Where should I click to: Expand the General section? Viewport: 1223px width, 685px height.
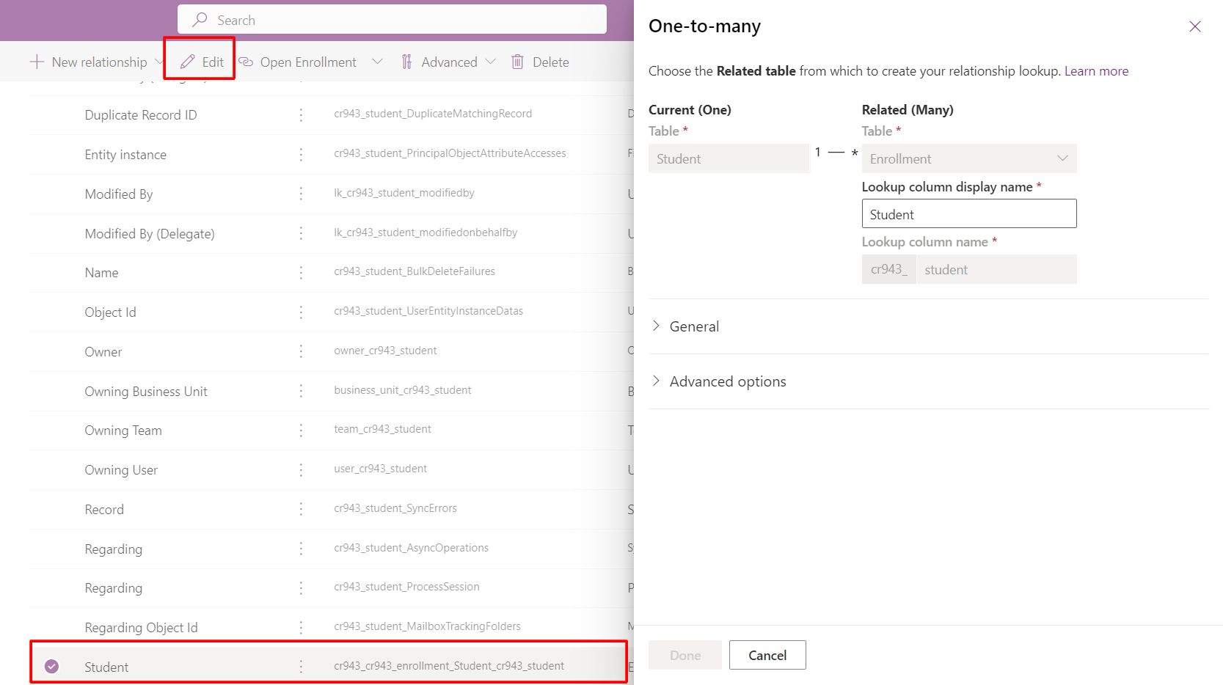tap(656, 326)
